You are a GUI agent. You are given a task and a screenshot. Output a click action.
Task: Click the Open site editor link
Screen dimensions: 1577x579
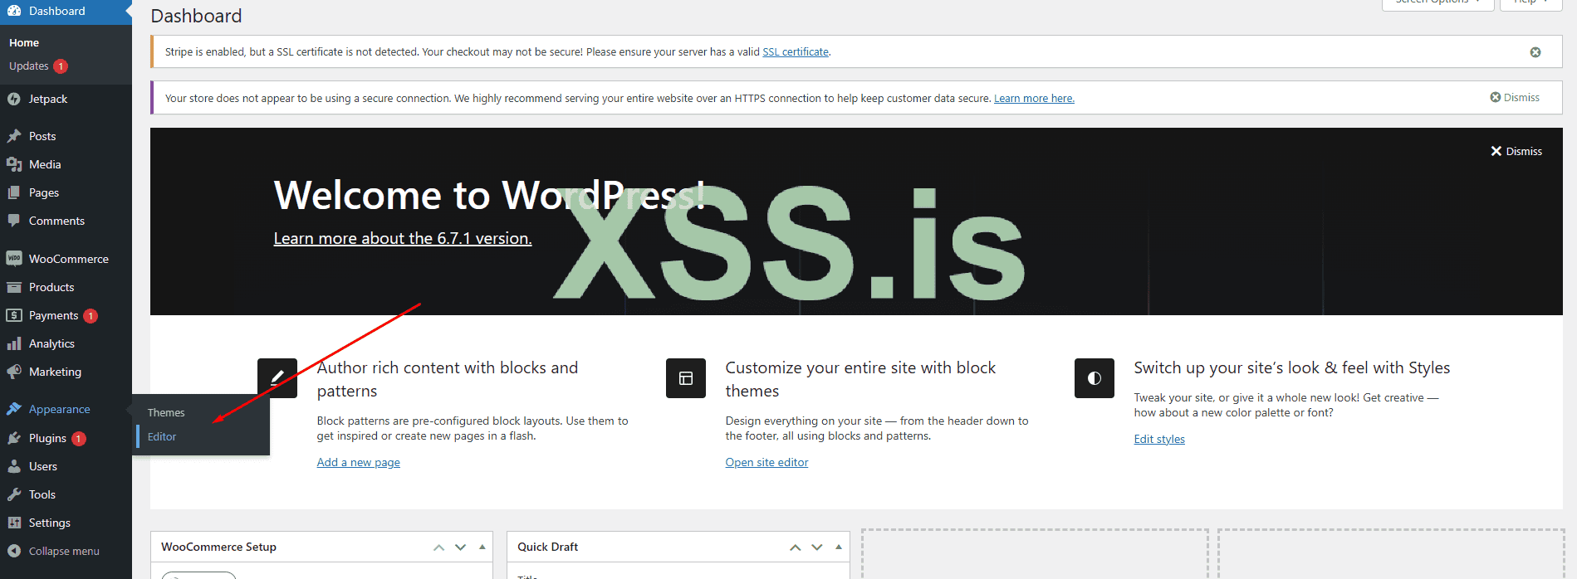766,462
